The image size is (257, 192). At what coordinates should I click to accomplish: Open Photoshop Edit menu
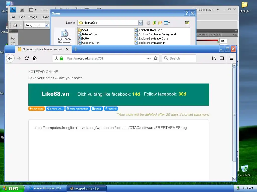point(22,17)
